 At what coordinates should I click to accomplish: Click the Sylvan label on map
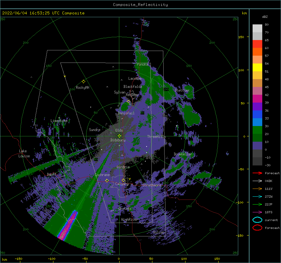[x=120, y=92]
